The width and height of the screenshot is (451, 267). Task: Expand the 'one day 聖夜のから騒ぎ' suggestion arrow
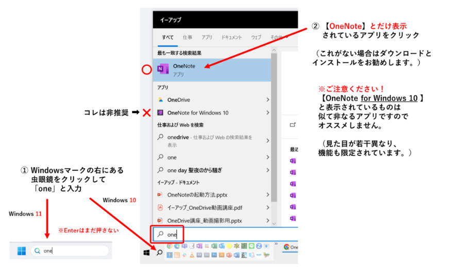(268, 170)
